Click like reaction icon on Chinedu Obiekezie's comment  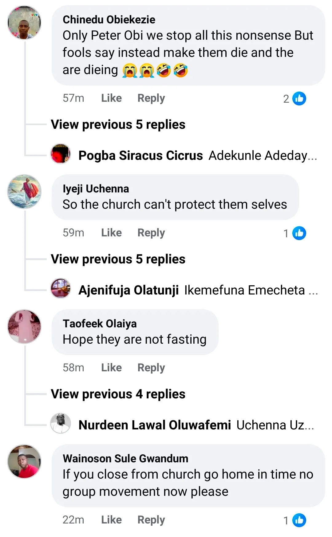click(x=299, y=99)
